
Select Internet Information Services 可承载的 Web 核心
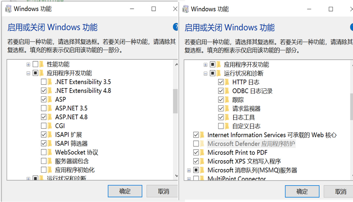pos(272,135)
